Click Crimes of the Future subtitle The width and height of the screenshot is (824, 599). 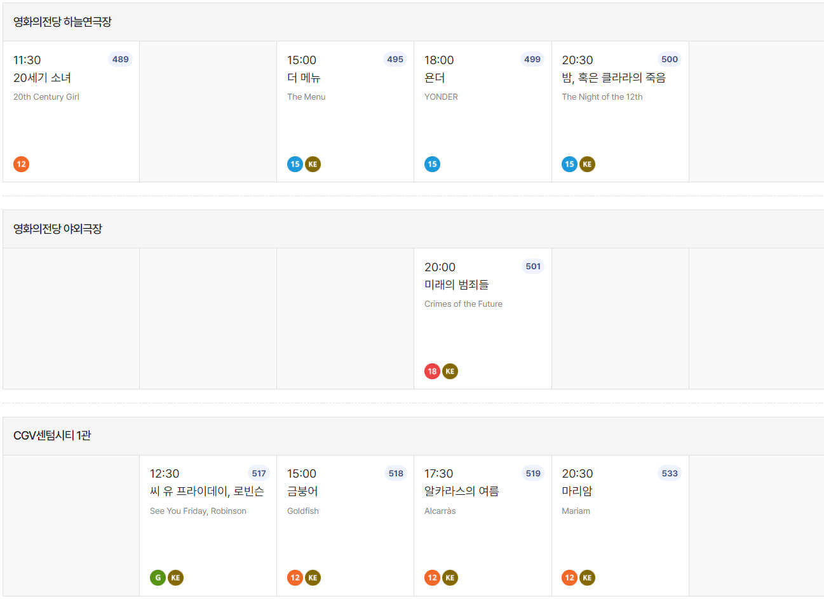[x=463, y=304]
